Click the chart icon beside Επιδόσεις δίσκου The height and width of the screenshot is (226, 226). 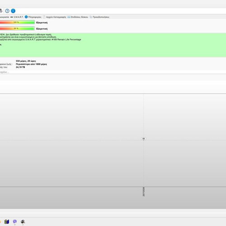point(69,17)
